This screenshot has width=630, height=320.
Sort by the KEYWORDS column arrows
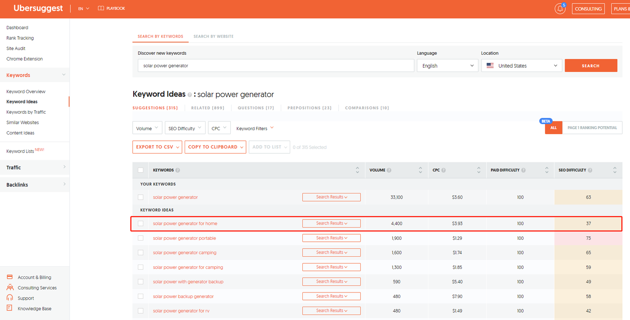[358, 170]
